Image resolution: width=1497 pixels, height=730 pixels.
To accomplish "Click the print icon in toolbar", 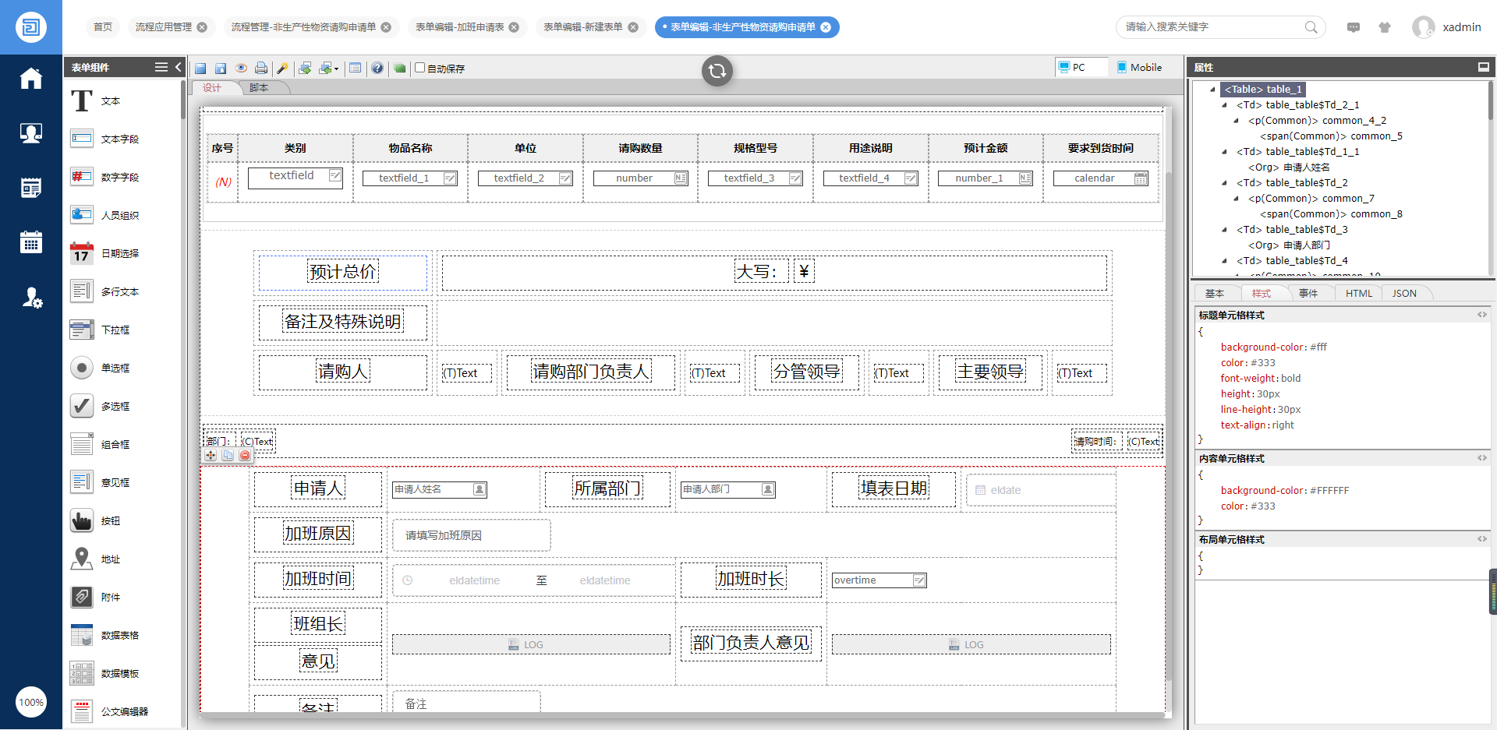I will pyautogui.click(x=261, y=69).
